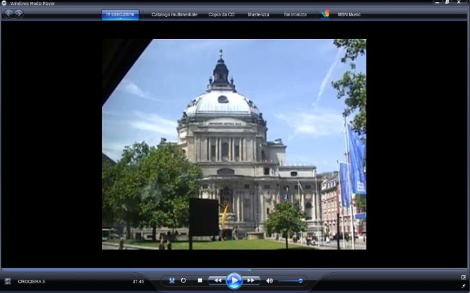Click the fast-forward/next button
The width and height of the screenshot is (470, 293).
(x=251, y=280)
